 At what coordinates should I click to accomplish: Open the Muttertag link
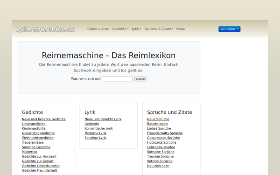tap(30, 152)
